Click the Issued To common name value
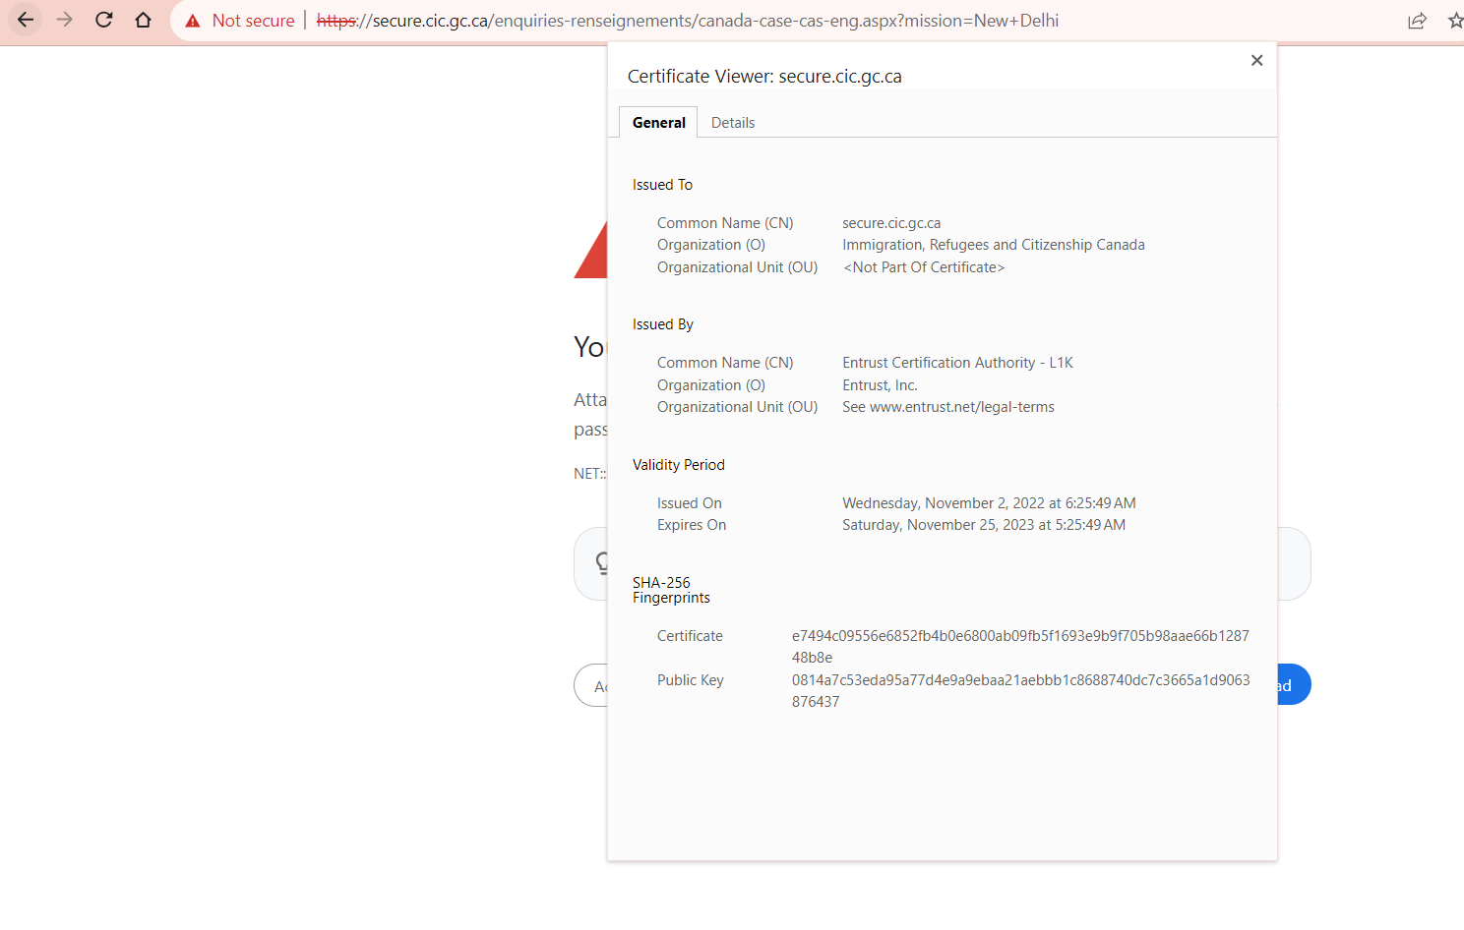Viewport: 1464px width, 930px height. (890, 223)
